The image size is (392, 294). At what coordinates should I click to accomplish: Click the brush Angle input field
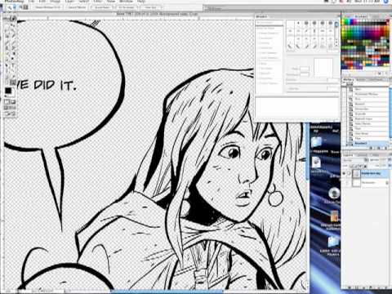coord(305,69)
